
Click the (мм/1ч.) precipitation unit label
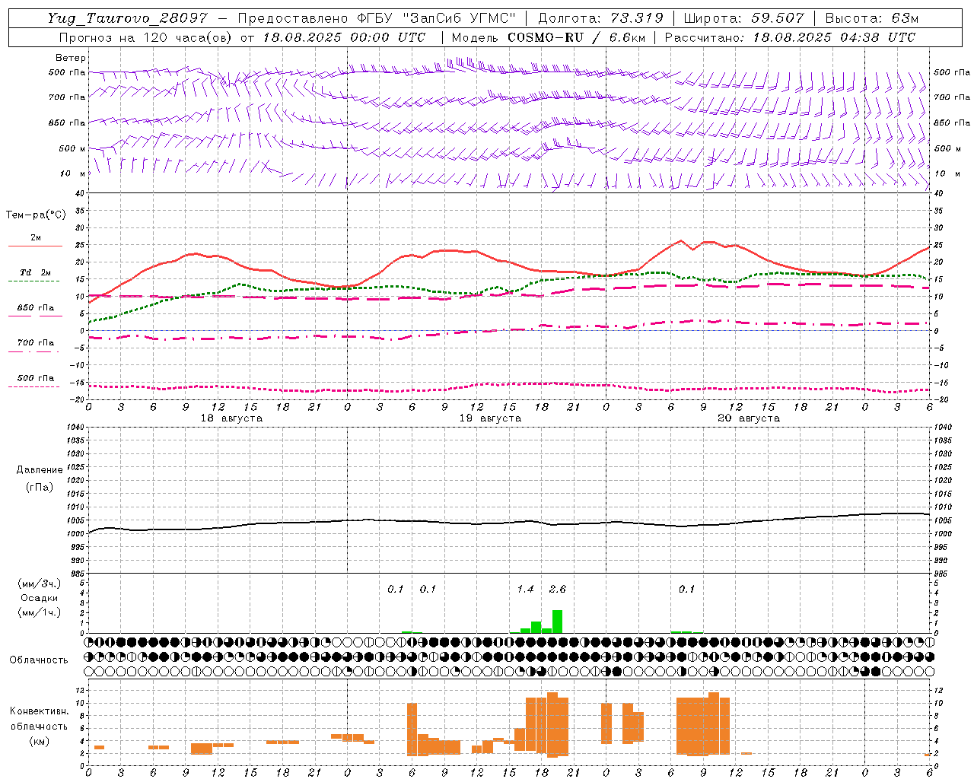(x=40, y=612)
